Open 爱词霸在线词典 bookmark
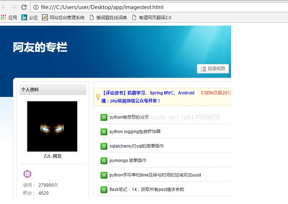Viewport: 288px width, 204px height. pos(108,17)
